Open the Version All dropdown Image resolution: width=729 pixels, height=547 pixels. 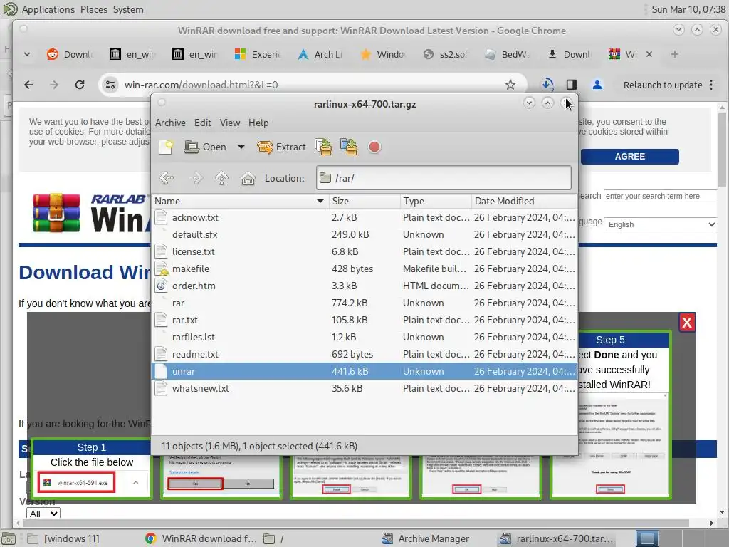pos(43,513)
